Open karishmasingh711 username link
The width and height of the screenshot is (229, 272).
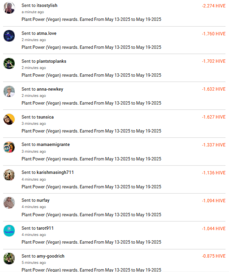55,172
